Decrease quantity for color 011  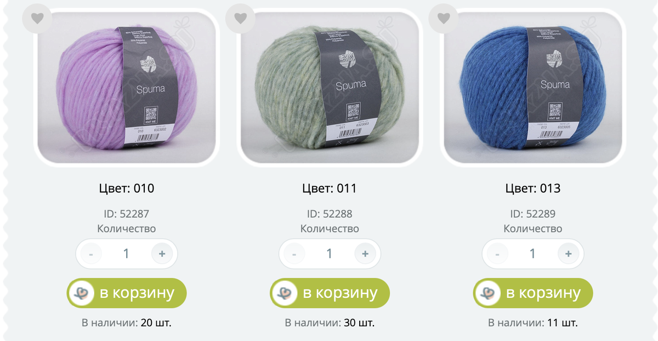click(x=294, y=254)
